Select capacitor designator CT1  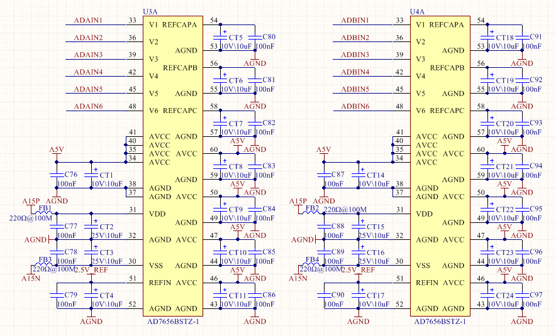[106, 175]
